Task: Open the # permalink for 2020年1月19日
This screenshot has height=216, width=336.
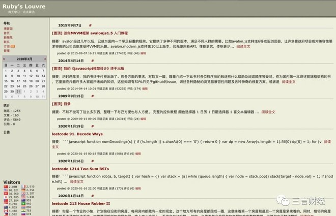Action: tap(92, 126)
